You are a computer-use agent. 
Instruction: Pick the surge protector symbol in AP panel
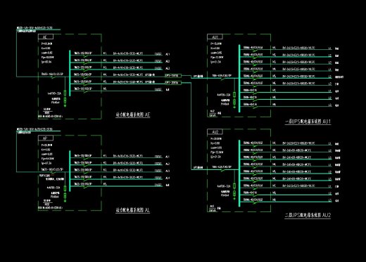click(65, 193)
